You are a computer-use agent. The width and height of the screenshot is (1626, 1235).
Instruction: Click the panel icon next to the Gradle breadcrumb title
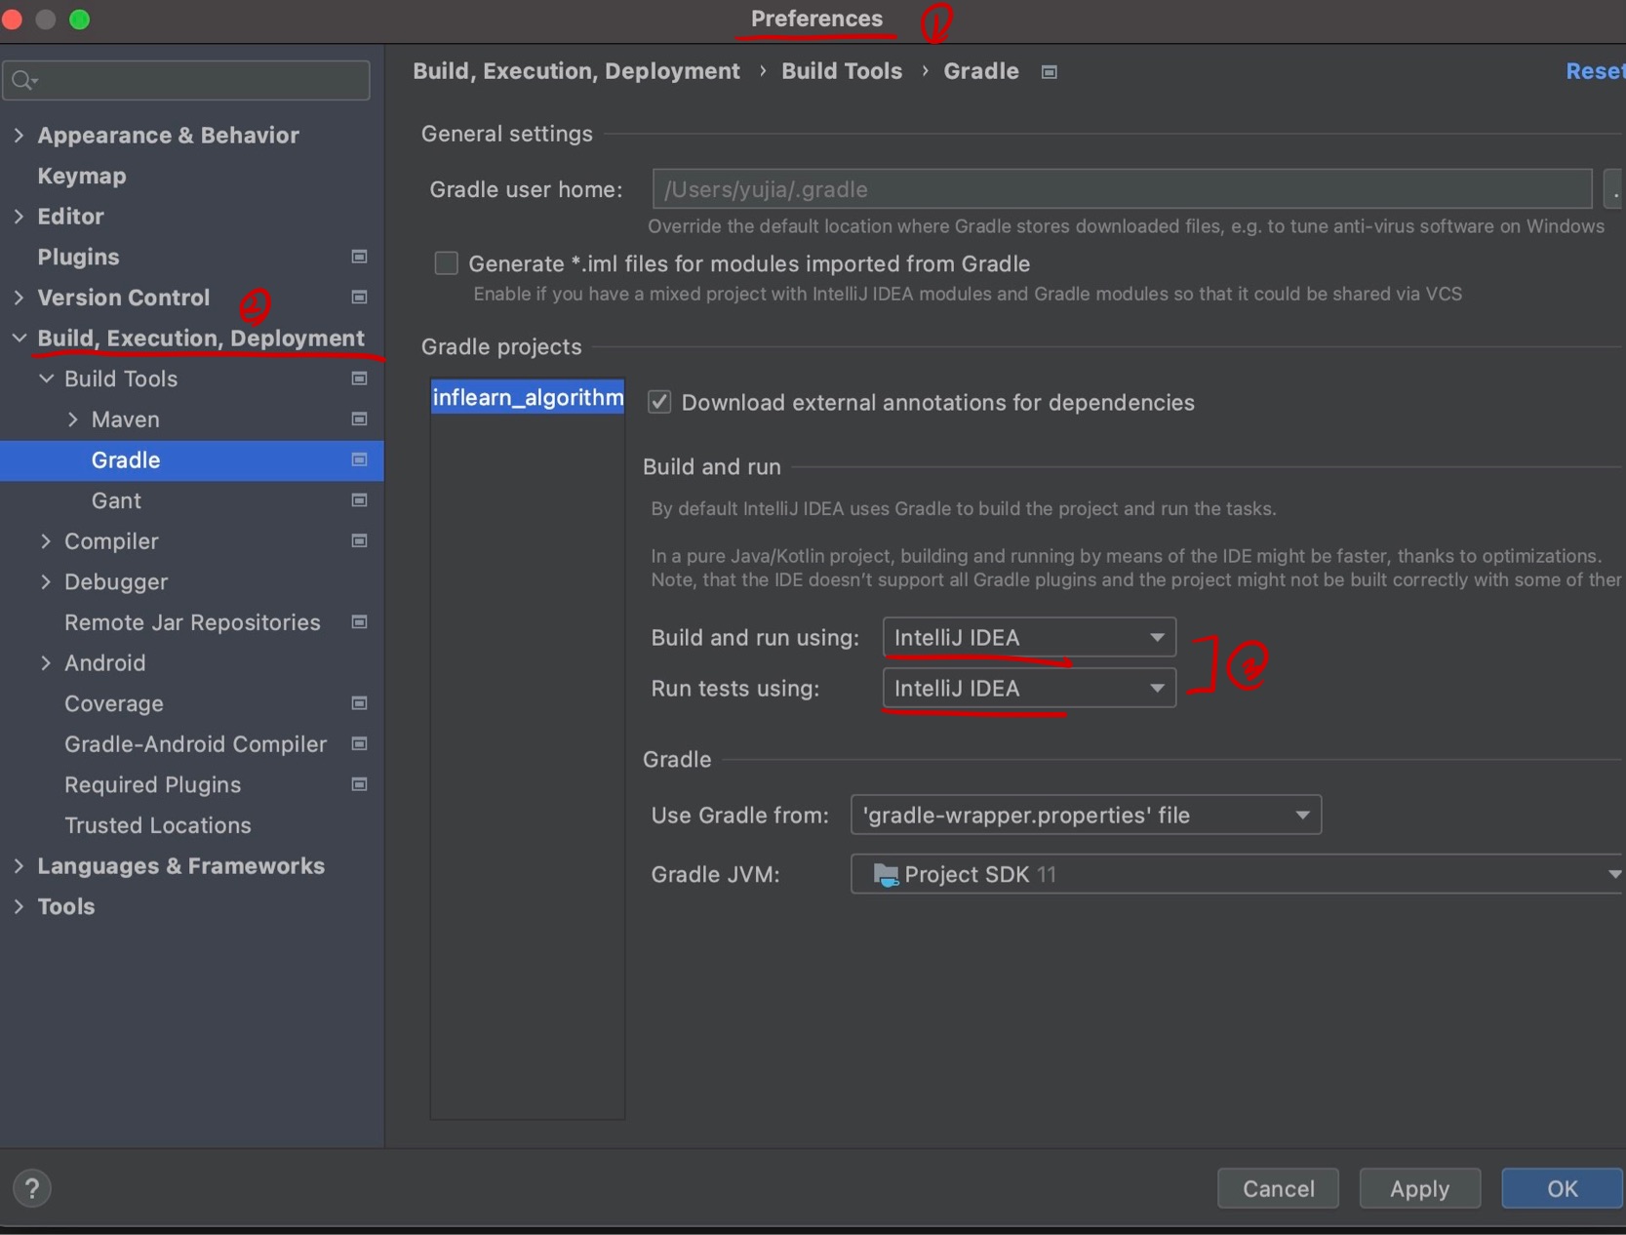(1050, 71)
